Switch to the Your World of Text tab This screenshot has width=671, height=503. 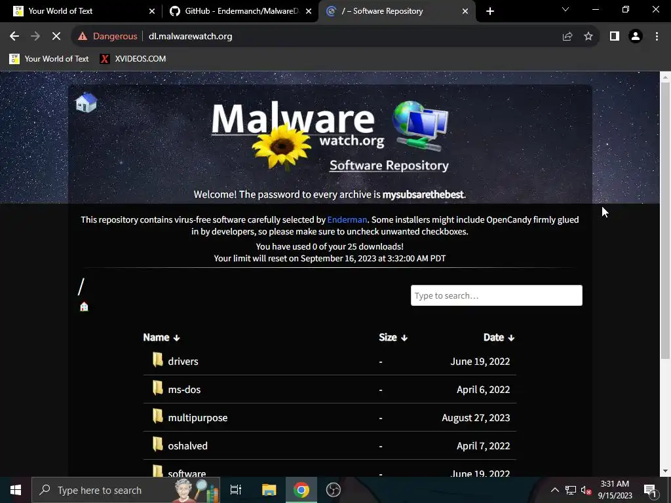[x=81, y=11]
